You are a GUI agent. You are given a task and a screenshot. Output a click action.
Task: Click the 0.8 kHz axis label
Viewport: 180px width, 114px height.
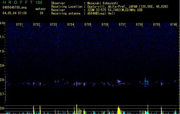(3, 80)
